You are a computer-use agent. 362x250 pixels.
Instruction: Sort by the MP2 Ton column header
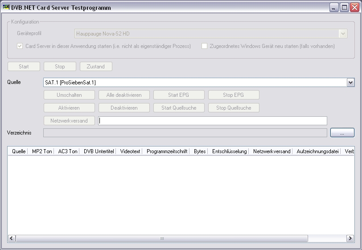(x=42, y=151)
